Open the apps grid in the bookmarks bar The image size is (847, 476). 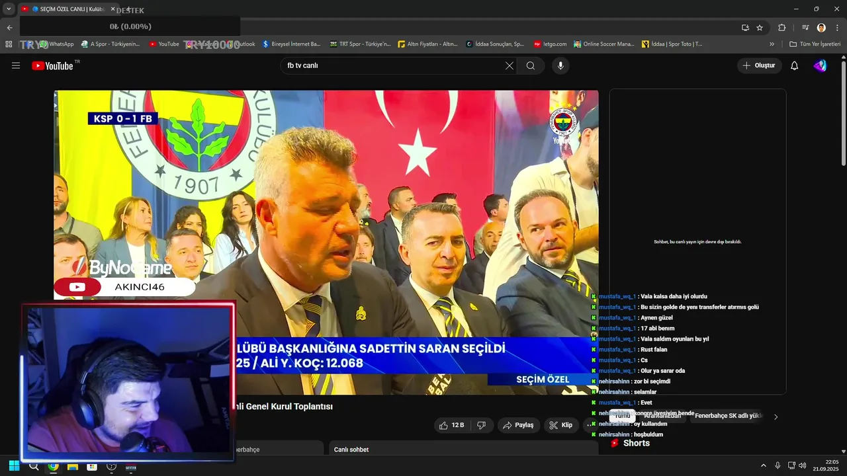(x=9, y=44)
